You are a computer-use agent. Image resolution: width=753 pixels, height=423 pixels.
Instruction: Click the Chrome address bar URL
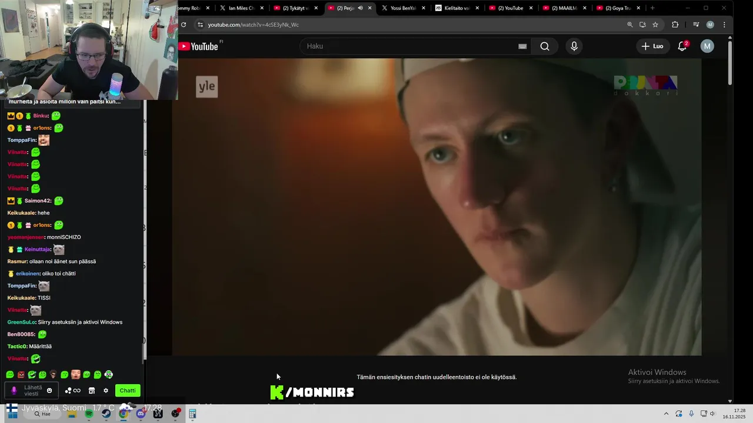tap(253, 25)
